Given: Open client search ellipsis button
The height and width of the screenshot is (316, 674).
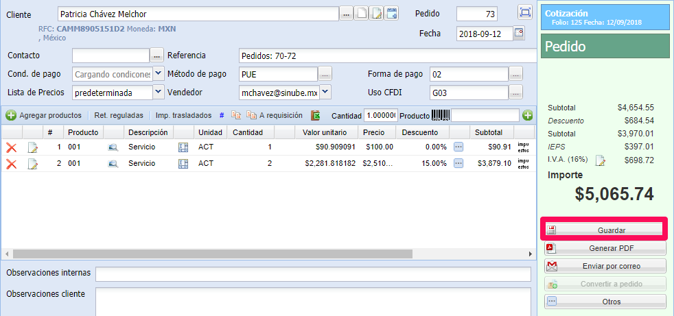Looking at the screenshot, I should (x=346, y=14).
